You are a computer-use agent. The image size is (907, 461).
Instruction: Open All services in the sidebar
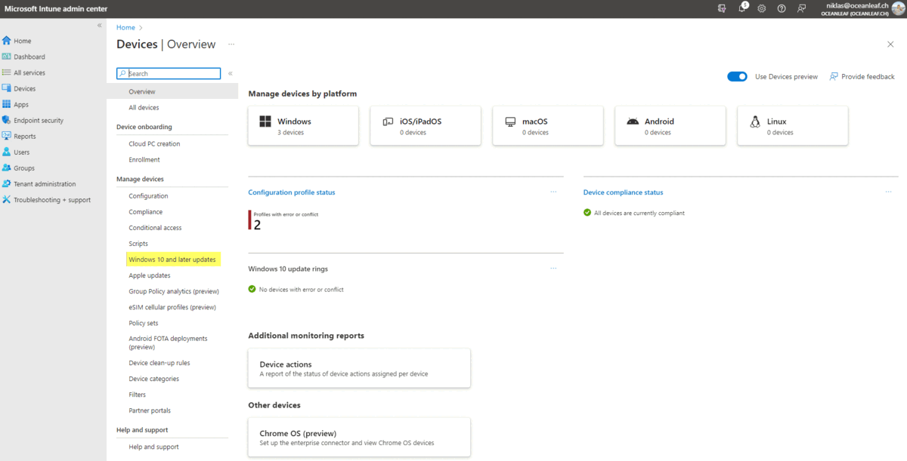coord(29,72)
